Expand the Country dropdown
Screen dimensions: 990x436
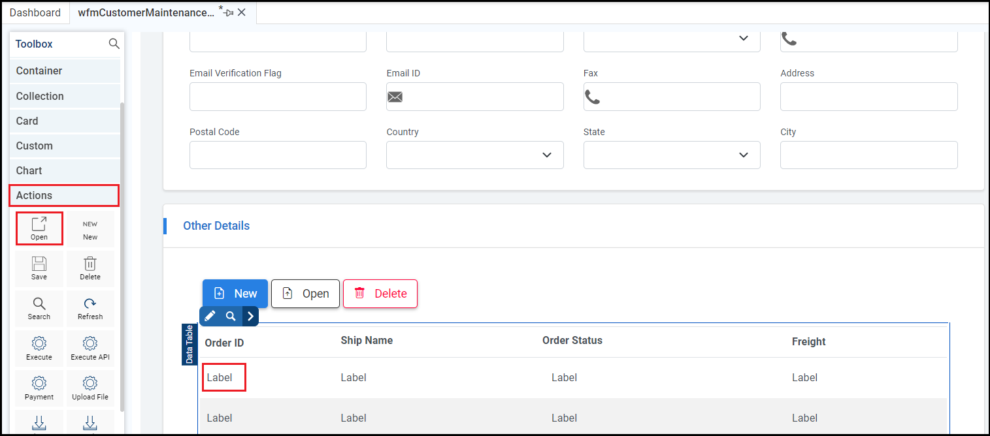[x=547, y=155]
